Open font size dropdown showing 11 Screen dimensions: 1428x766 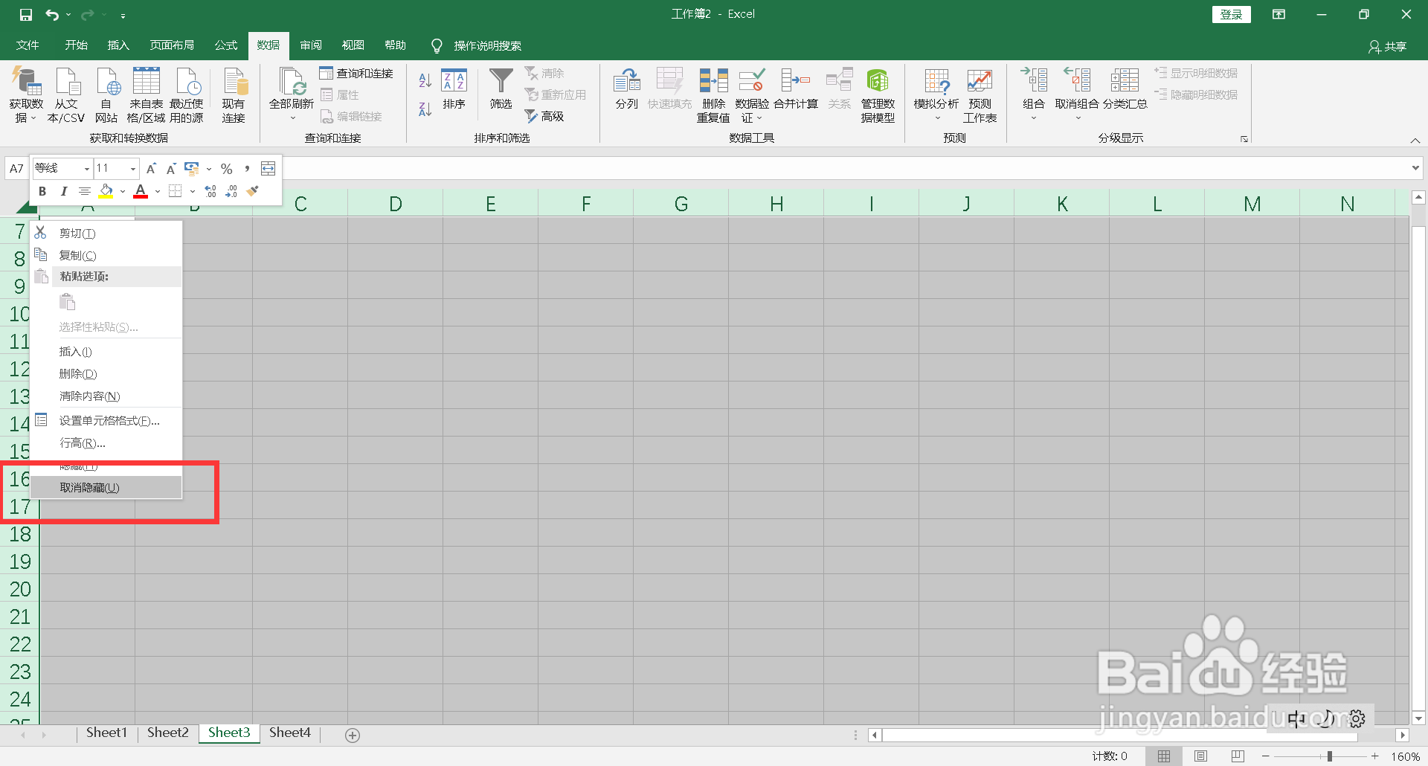coord(133,169)
